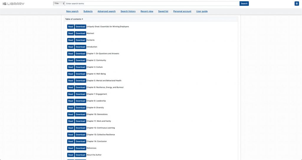Screen dimensions: 302x160
Task: Open the IG Library logo home link
Action: click(x=14, y=4)
